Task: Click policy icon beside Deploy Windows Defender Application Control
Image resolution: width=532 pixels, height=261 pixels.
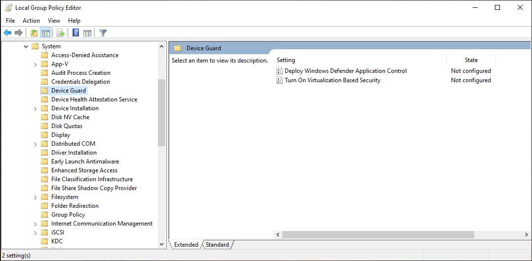Action: [x=279, y=71]
